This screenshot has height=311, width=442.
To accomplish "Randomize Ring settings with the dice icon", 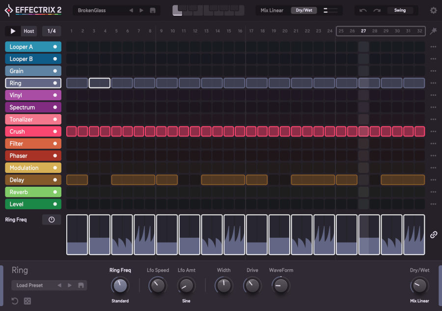I will 27,301.
